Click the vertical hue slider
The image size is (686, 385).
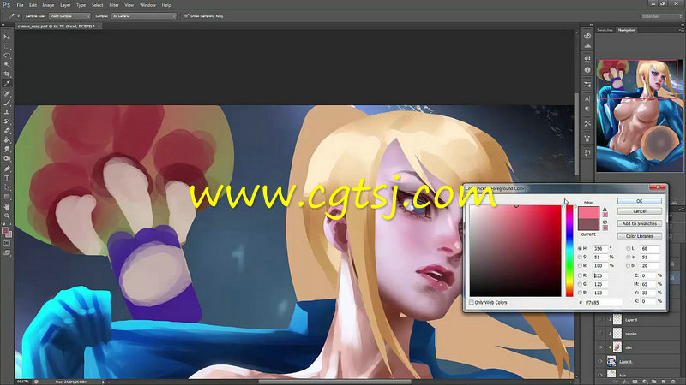[x=569, y=251]
